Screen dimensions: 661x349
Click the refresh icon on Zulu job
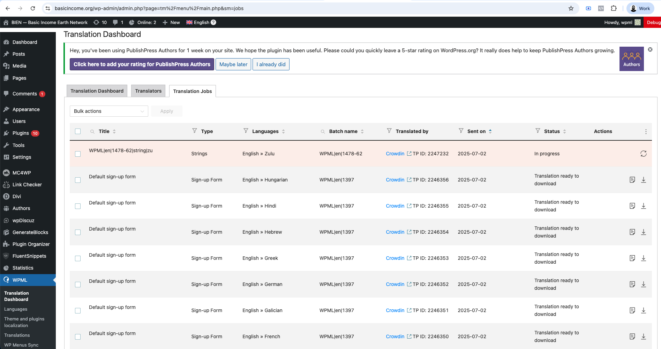(643, 154)
